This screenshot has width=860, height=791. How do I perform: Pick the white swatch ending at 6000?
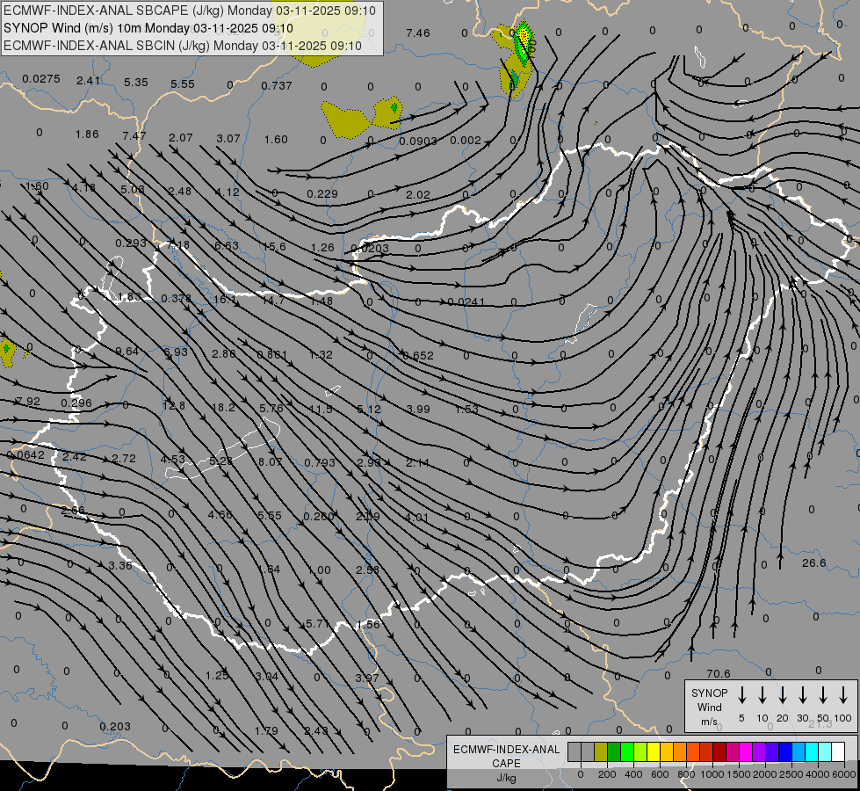coord(837,752)
